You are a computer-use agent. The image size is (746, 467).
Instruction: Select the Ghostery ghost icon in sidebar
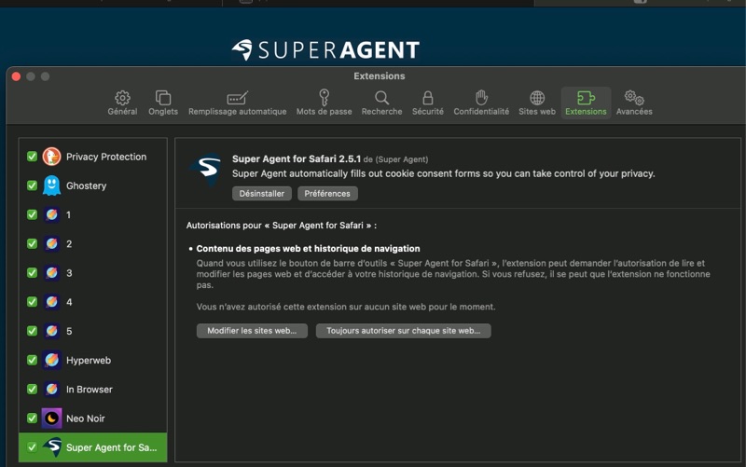(52, 185)
